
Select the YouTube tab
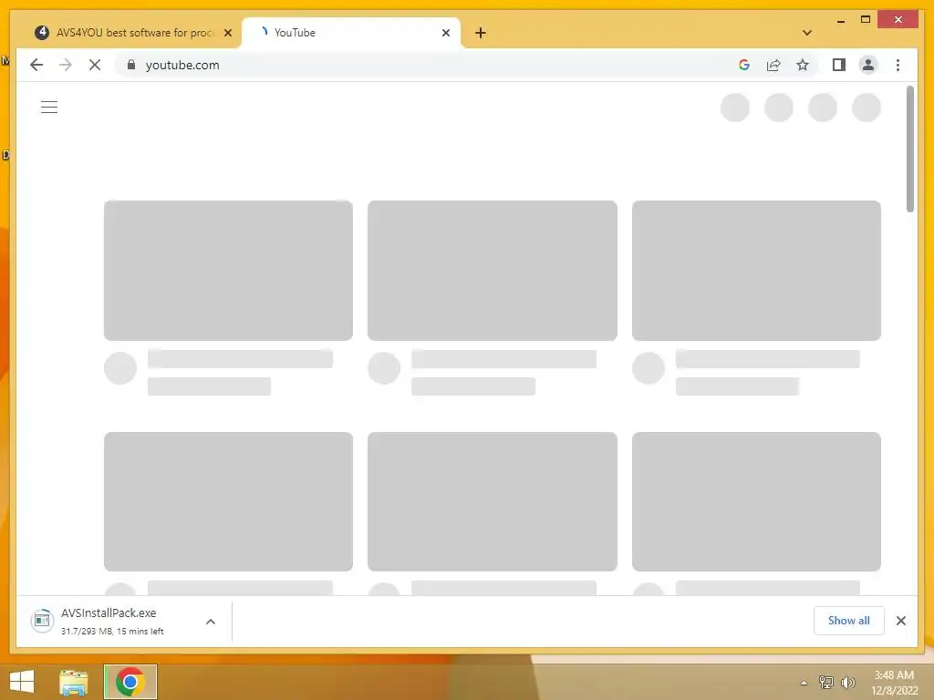coord(351,33)
